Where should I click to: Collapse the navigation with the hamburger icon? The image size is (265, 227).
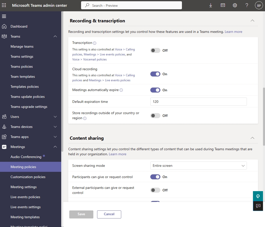coord(4,16)
